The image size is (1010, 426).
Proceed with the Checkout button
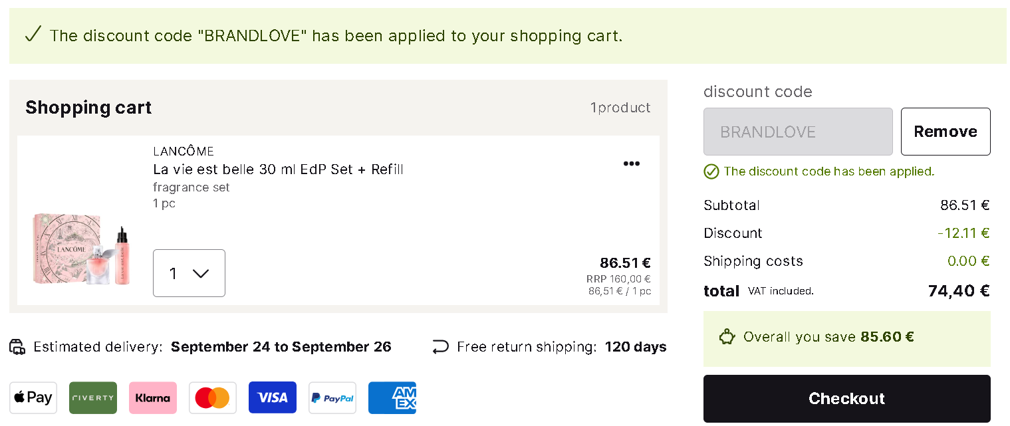(847, 399)
